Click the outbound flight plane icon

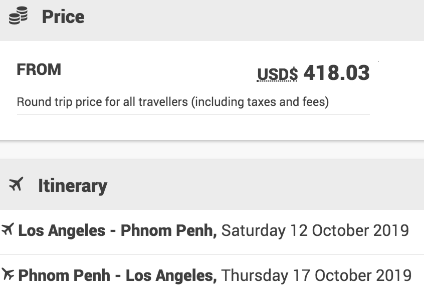(8, 230)
